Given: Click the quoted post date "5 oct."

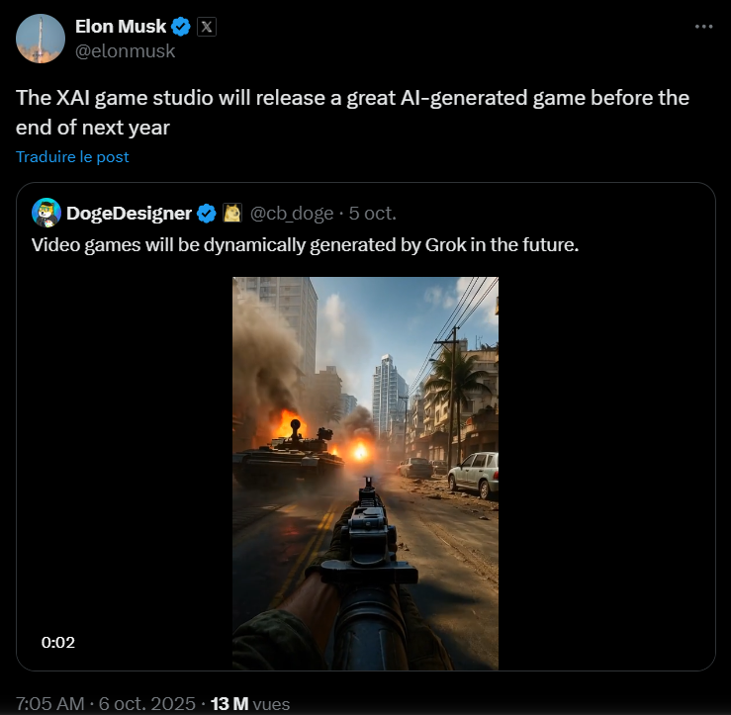Looking at the screenshot, I should (374, 213).
